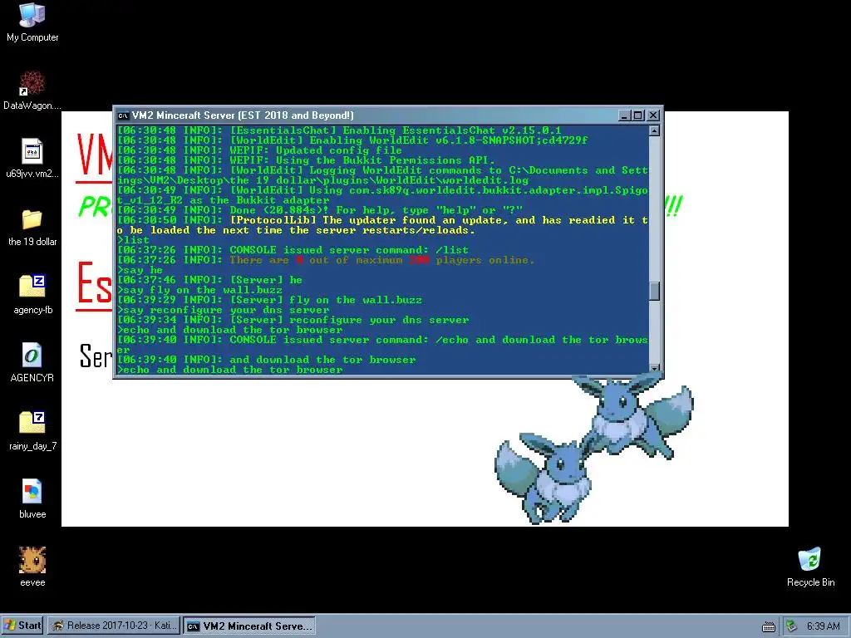Click '[Server] reconfigure your dns server' line

pos(293,320)
